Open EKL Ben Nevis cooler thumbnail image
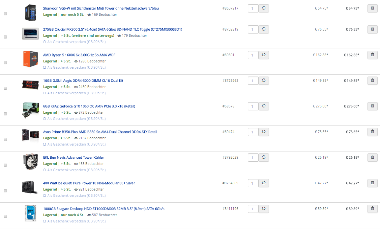Viewport: 381px width, 229px height. tap(31, 162)
